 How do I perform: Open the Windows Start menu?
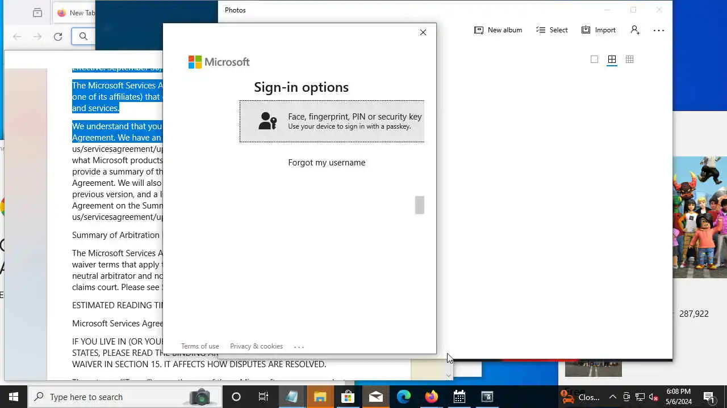click(14, 397)
